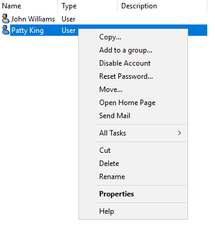The height and width of the screenshot is (231, 215).
Task: Click the Description column header
Action: tap(162, 6)
